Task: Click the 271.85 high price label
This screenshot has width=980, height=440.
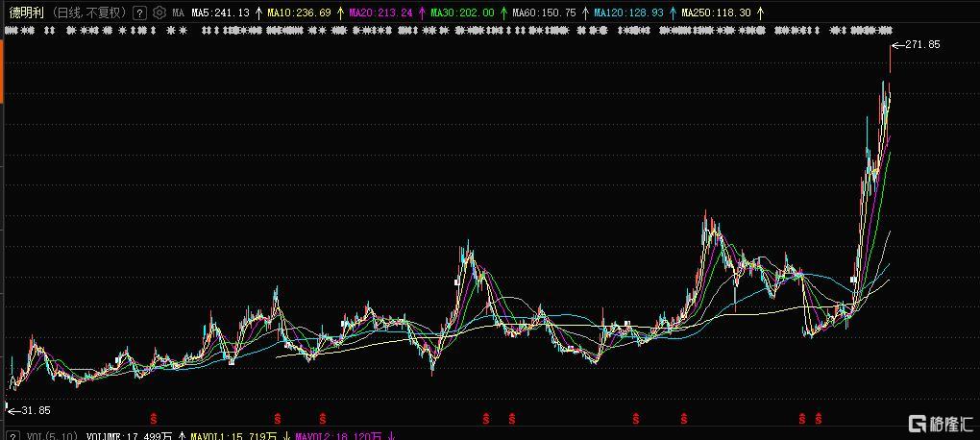Action: click(921, 45)
